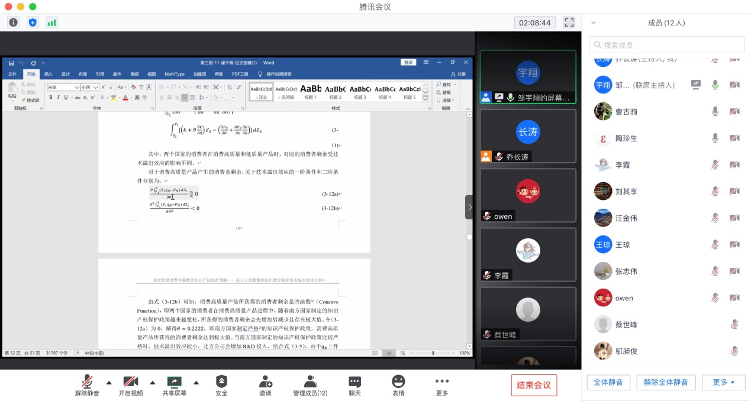
Task: Click the 解除全体静音 button
Action: pos(666,382)
